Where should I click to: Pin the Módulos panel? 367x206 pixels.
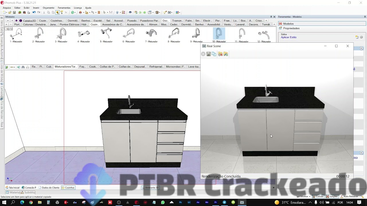(271, 17)
